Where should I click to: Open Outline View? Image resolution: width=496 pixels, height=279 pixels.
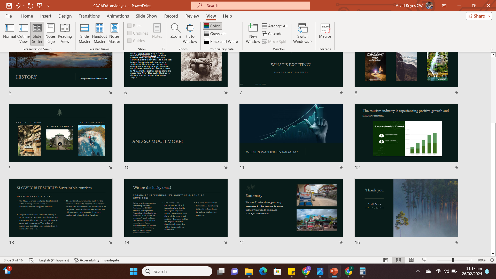tap(24, 34)
